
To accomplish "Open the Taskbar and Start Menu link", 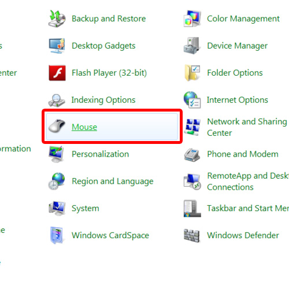I will click(x=248, y=208).
